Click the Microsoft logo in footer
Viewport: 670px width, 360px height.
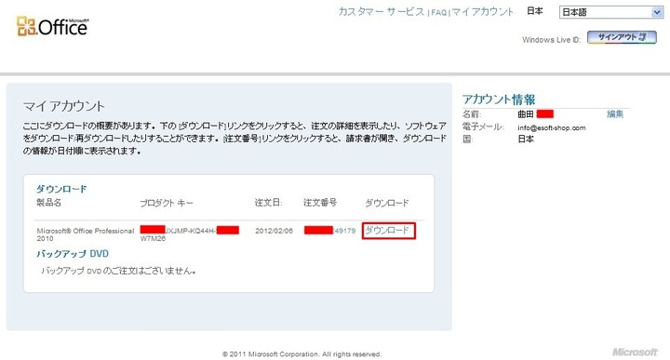635,352
